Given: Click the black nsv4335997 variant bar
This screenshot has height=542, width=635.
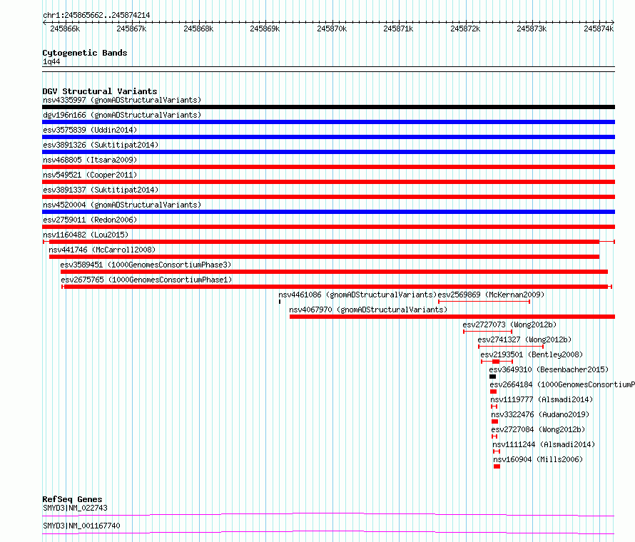Looking at the screenshot, I should coord(328,107).
